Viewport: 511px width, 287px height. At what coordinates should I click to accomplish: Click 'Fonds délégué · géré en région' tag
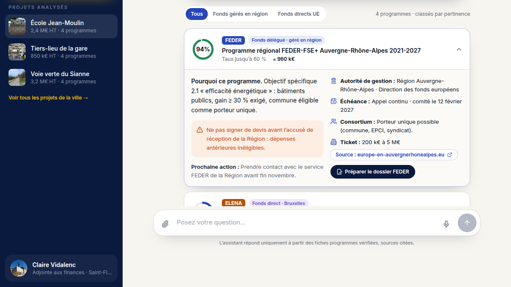coord(287,40)
